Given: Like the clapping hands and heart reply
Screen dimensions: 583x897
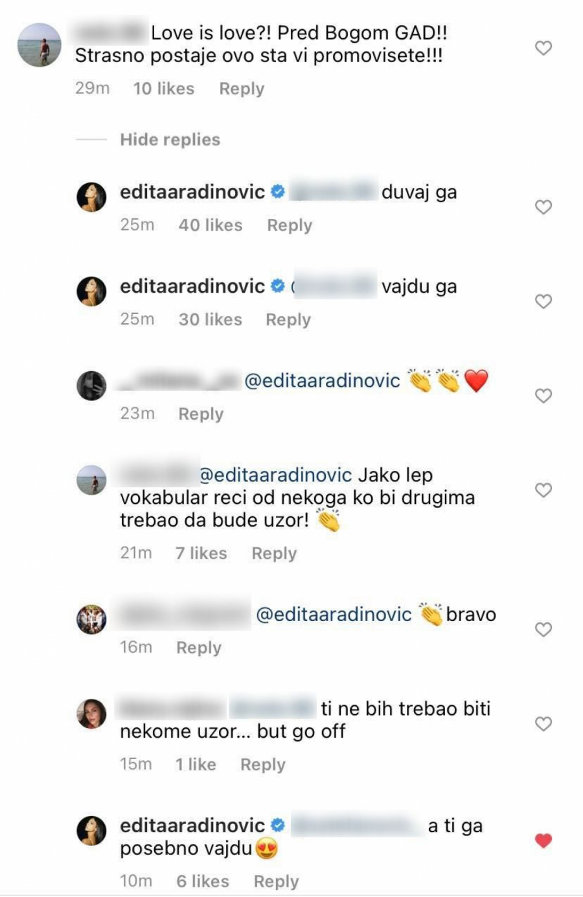Looking at the screenshot, I should 543,396.
